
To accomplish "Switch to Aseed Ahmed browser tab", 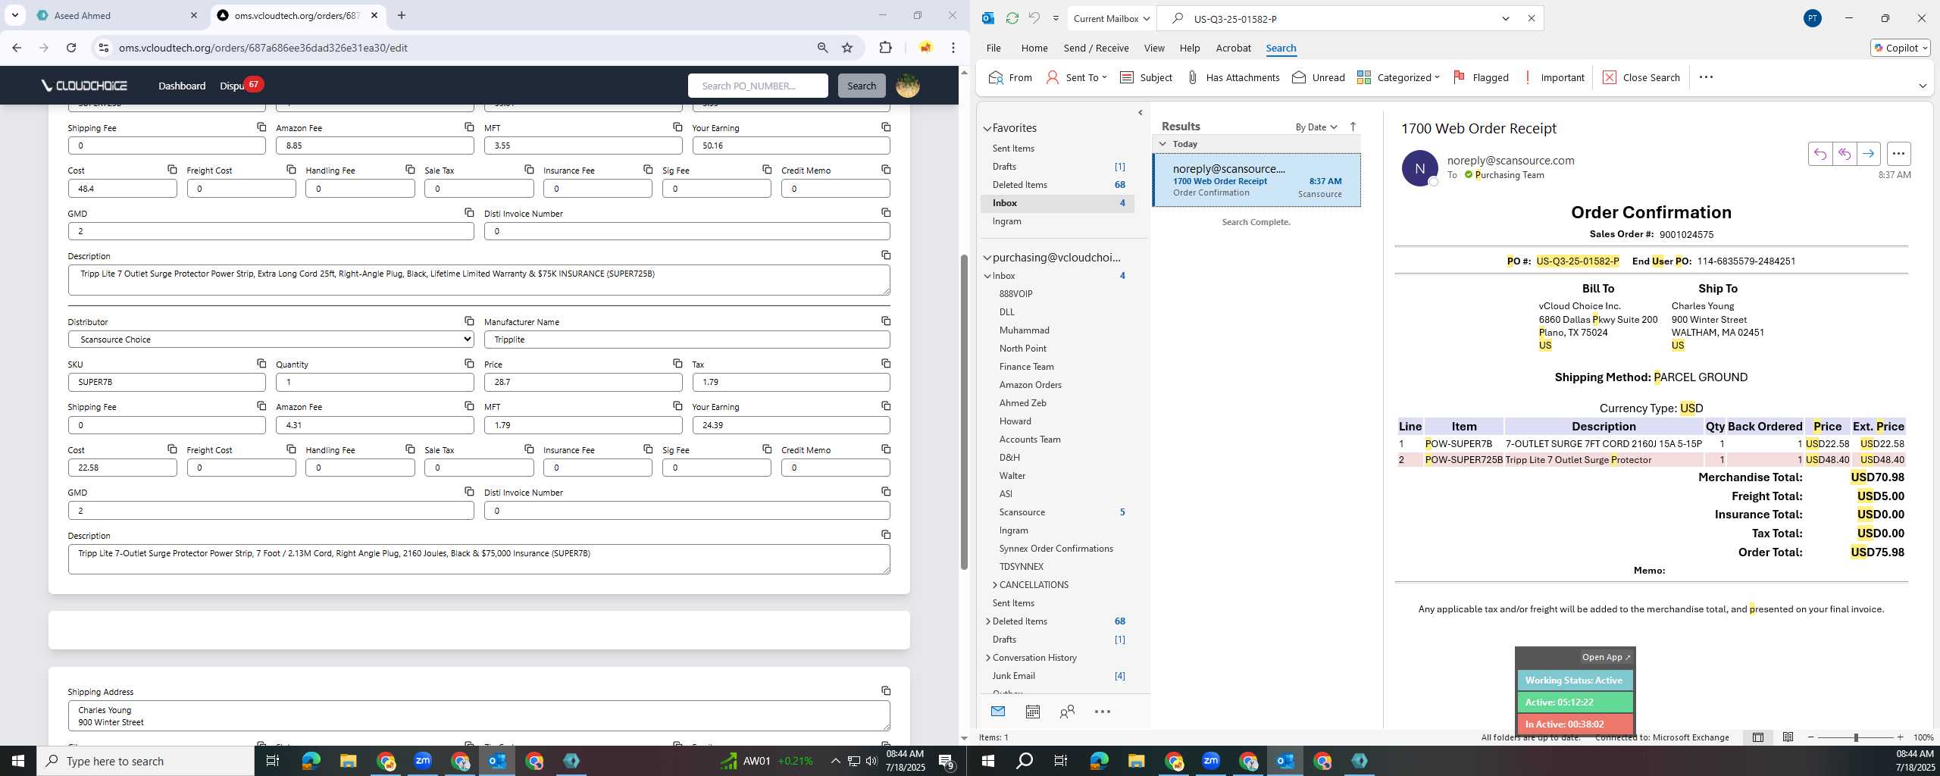I will [117, 15].
